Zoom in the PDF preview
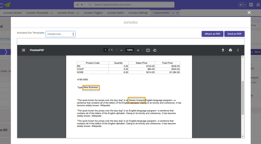 pos(138,50)
